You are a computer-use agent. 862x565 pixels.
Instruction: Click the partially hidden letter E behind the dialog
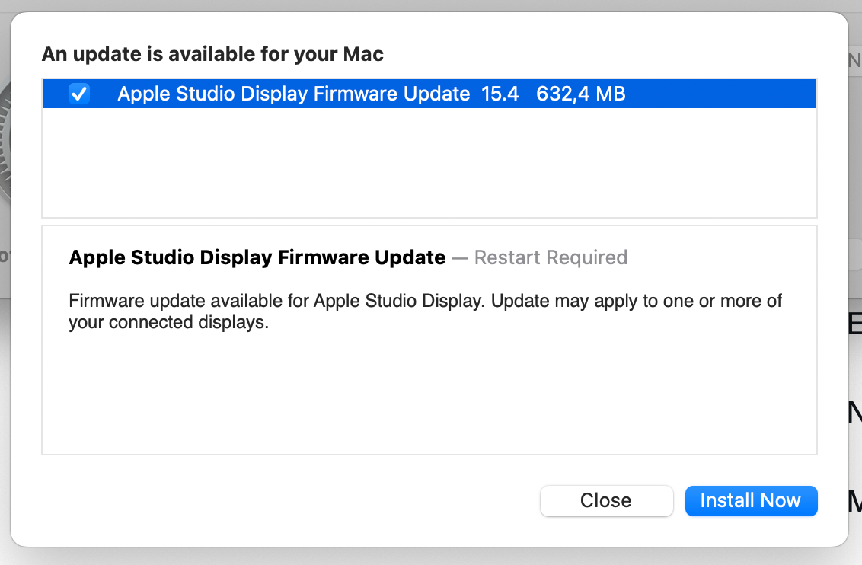[855, 323]
